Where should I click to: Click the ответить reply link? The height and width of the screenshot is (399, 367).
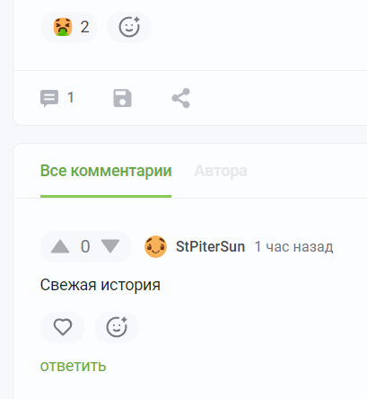coord(74,366)
